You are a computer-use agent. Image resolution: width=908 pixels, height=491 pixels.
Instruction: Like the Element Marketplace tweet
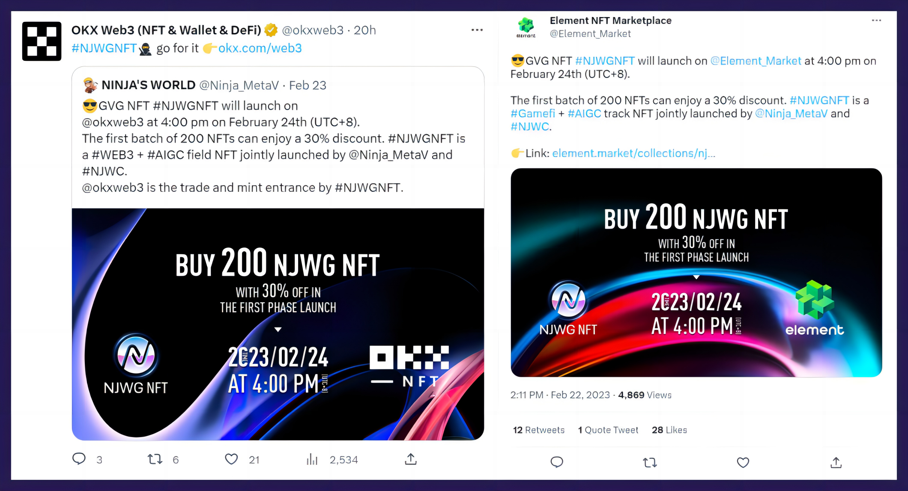(743, 462)
